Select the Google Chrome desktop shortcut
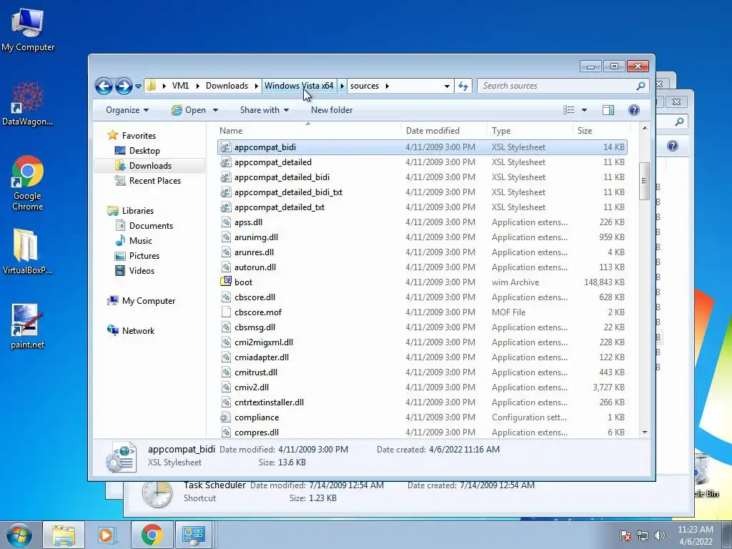The image size is (732, 549). click(x=28, y=183)
